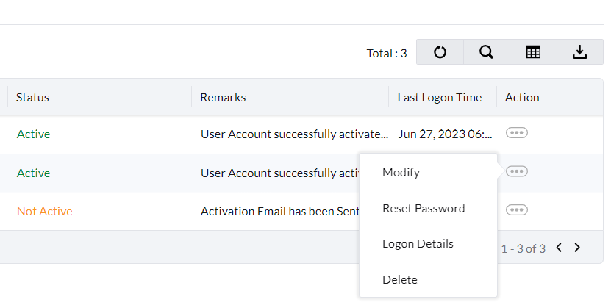Click the Action column header

pos(522,97)
